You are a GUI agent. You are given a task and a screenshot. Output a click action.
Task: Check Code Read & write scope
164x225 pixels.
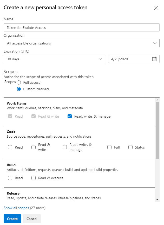click(34, 147)
